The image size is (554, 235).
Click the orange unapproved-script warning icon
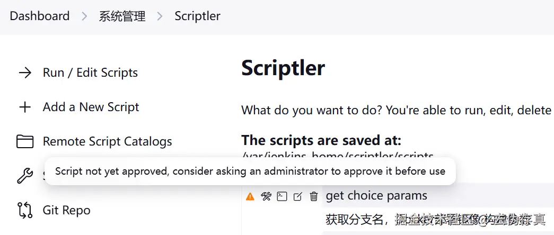pyautogui.click(x=250, y=196)
